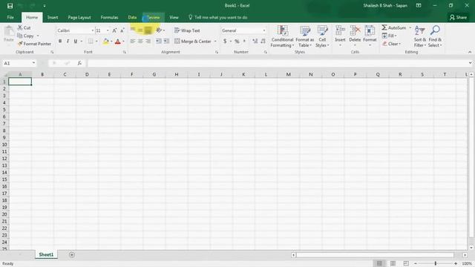This screenshot has height=267, width=475.
Task: Adjust the zoom slider handle
Action: coord(436,264)
